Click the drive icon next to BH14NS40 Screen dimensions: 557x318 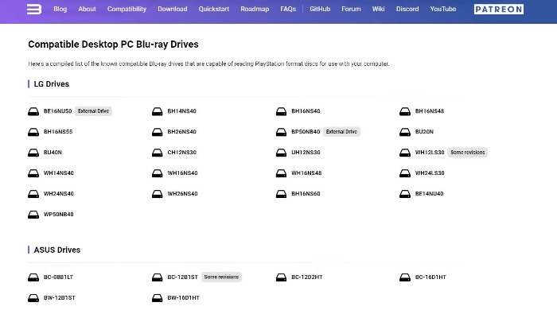[158, 111]
